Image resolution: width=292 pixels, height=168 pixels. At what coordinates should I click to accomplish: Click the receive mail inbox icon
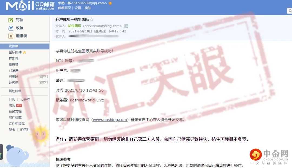click(x=11, y=28)
